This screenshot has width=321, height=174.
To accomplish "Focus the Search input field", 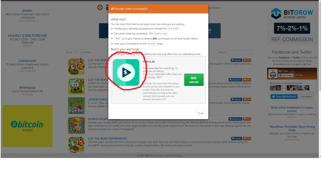I will [x=240, y=52].
